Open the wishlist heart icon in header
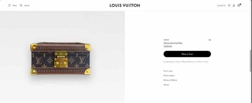The height and width of the screenshot is (103, 252). point(229,6)
